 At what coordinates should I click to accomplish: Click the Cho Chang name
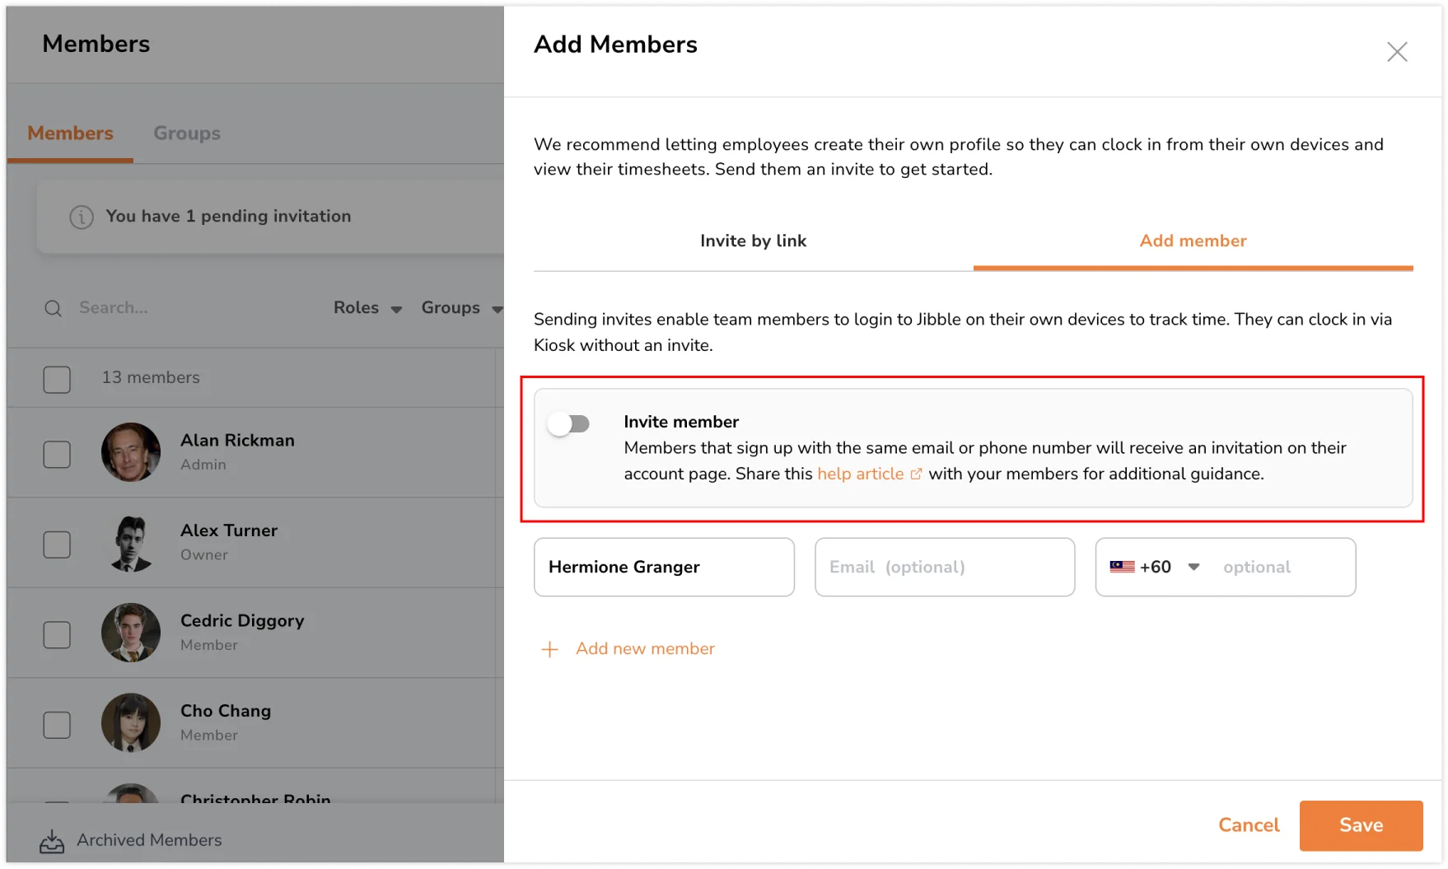click(x=226, y=711)
